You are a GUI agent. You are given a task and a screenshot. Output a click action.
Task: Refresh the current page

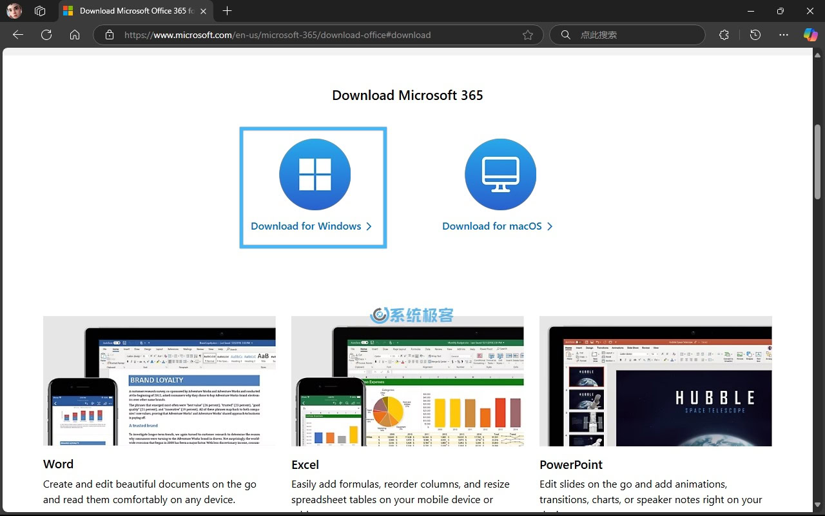pyautogui.click(x=46, y=35)
